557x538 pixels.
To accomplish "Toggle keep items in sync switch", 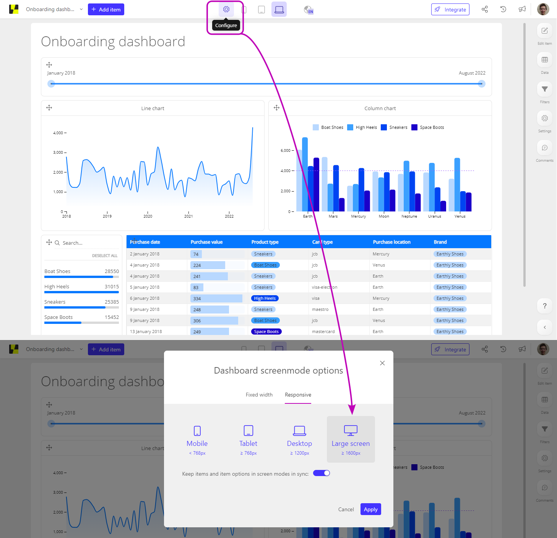I will point(322,473).
